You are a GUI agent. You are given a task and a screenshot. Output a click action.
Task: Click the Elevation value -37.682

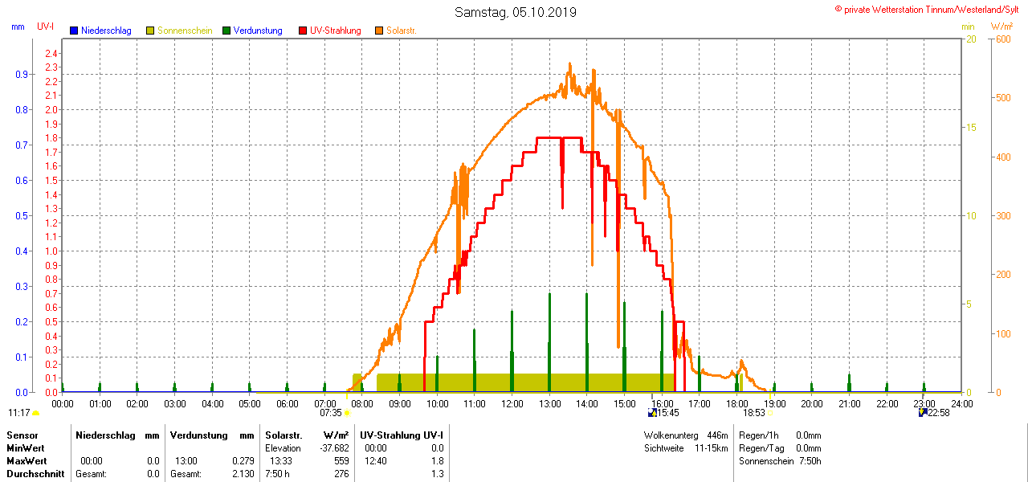click(x=333, y=447)
